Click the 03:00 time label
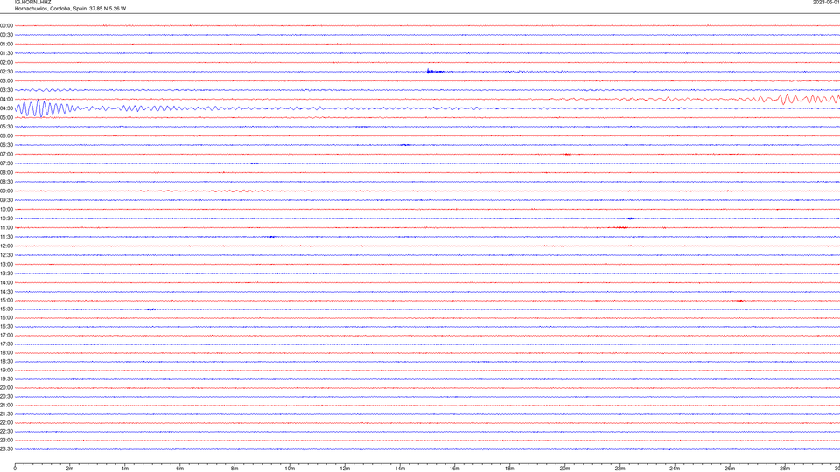 click(6, 80)
